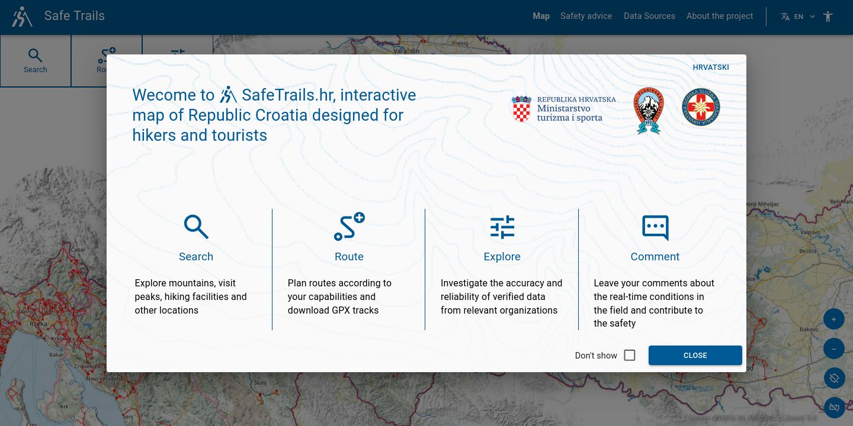Open About the project page

pyautogui.click(x=720, y=16)
